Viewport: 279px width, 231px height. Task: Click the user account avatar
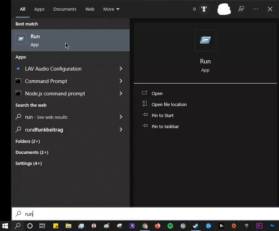point(224,9)
